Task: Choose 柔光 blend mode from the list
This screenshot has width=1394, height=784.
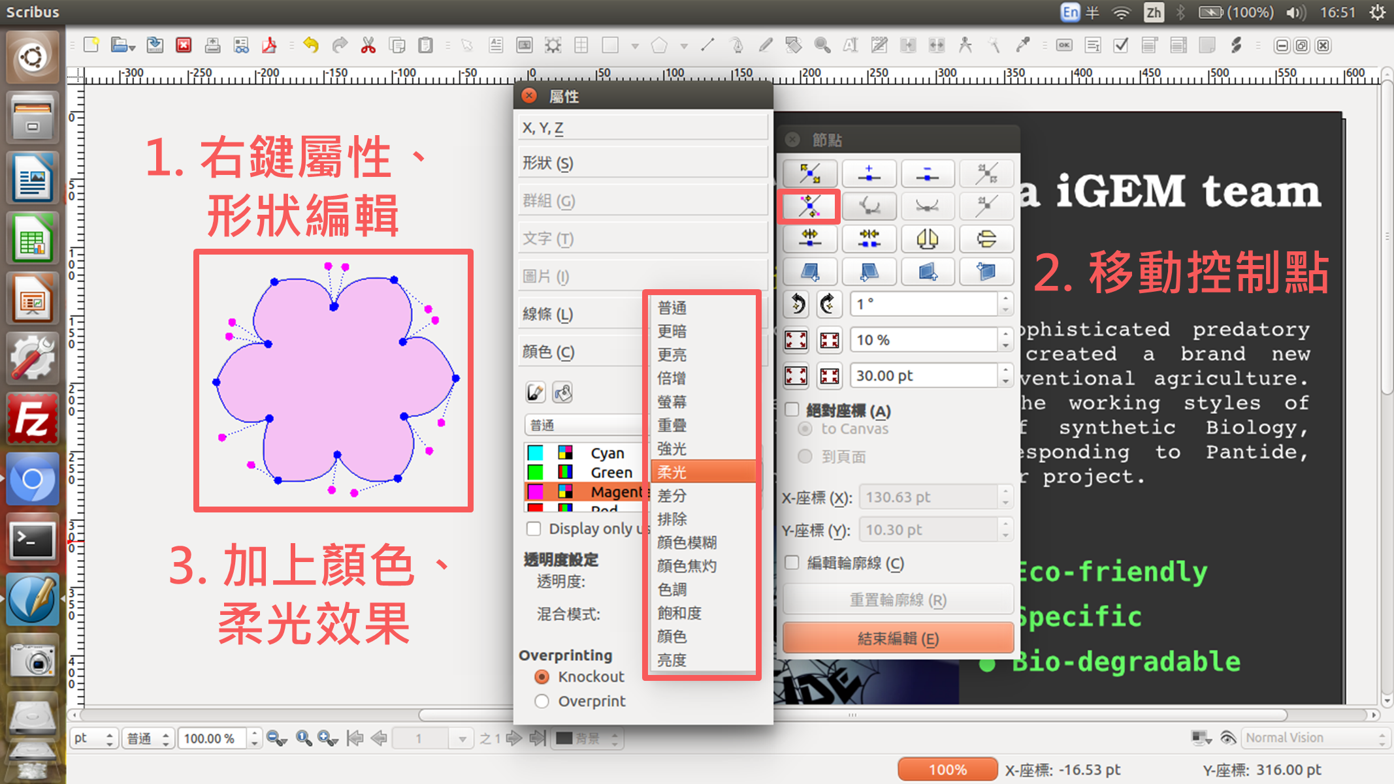Action: pyautogui.click(x=704, y=472)
